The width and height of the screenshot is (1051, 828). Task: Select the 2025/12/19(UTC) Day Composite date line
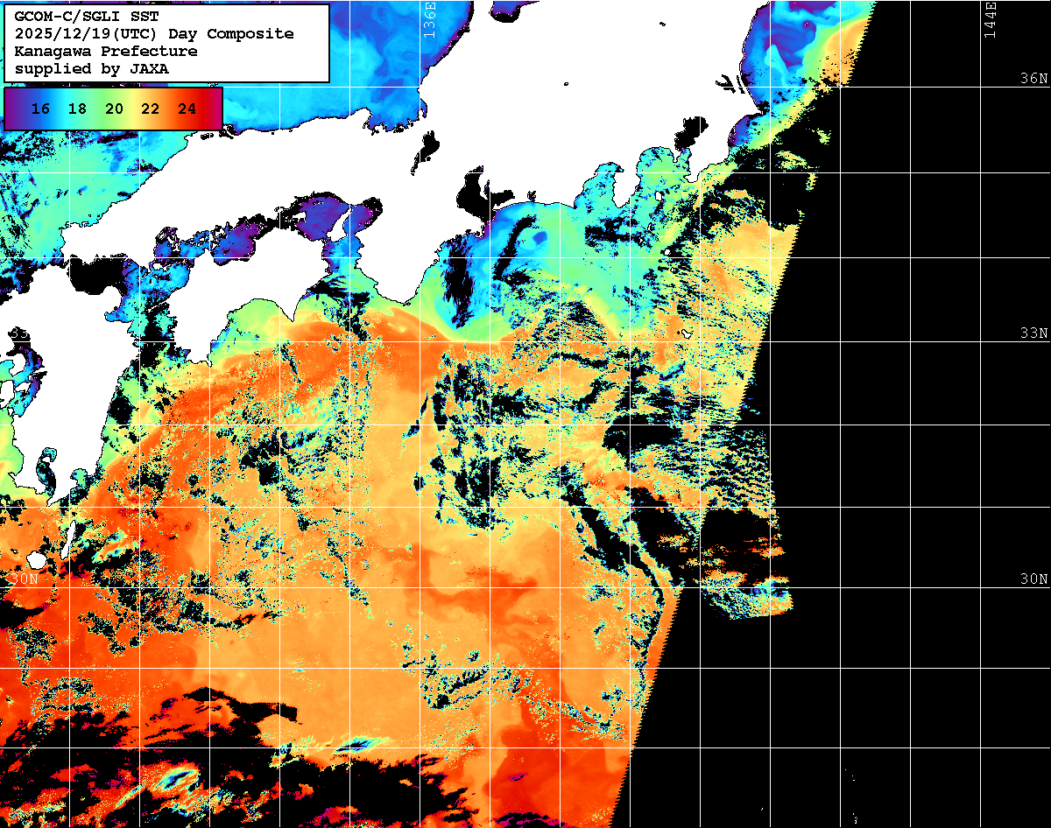click(153, 34)
